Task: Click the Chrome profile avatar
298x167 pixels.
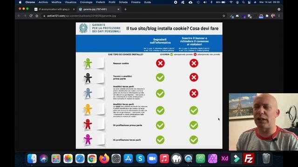Action: coord(273,16)
